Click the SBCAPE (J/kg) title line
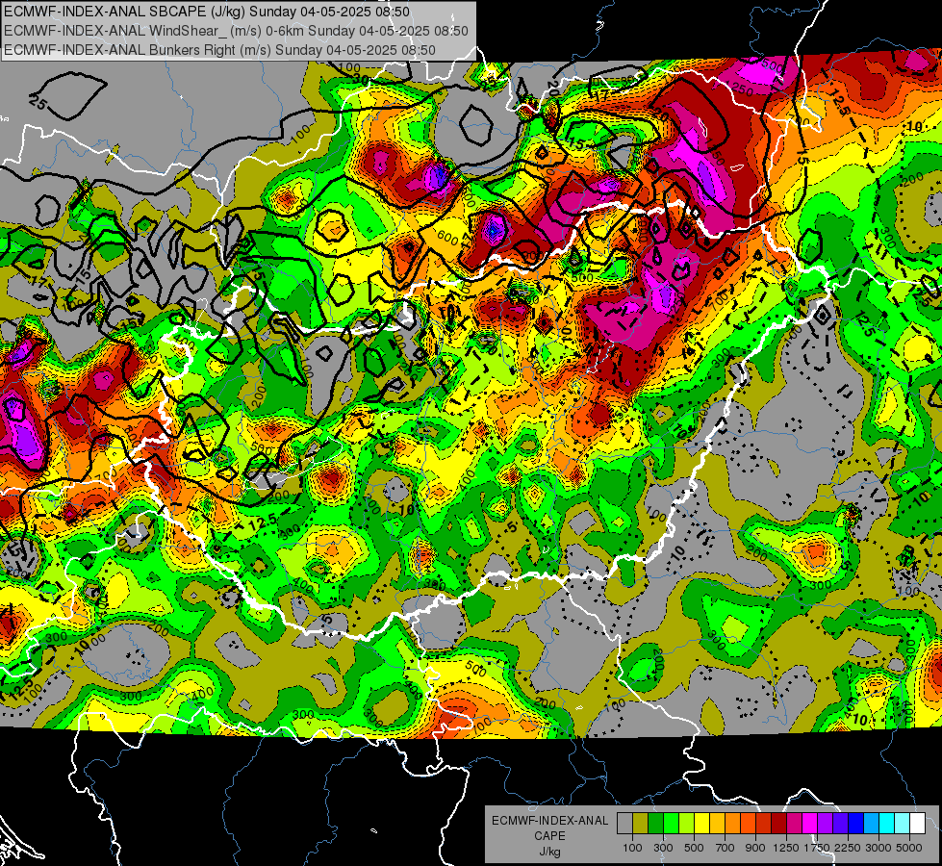The width and height of the screenshot is (942, 866). 207,12
